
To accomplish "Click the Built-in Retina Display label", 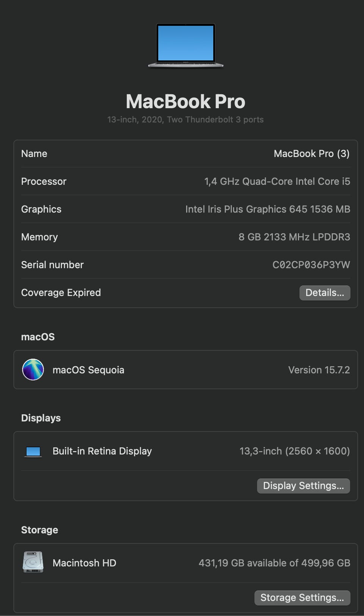I will pyautogui.click(x=102, y=451).
